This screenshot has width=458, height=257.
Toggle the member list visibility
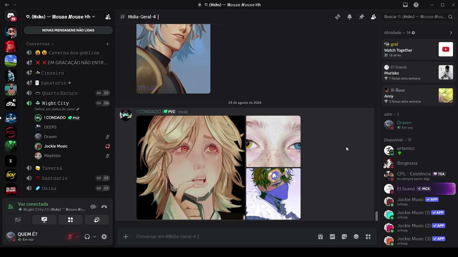(x=373, y=17)
